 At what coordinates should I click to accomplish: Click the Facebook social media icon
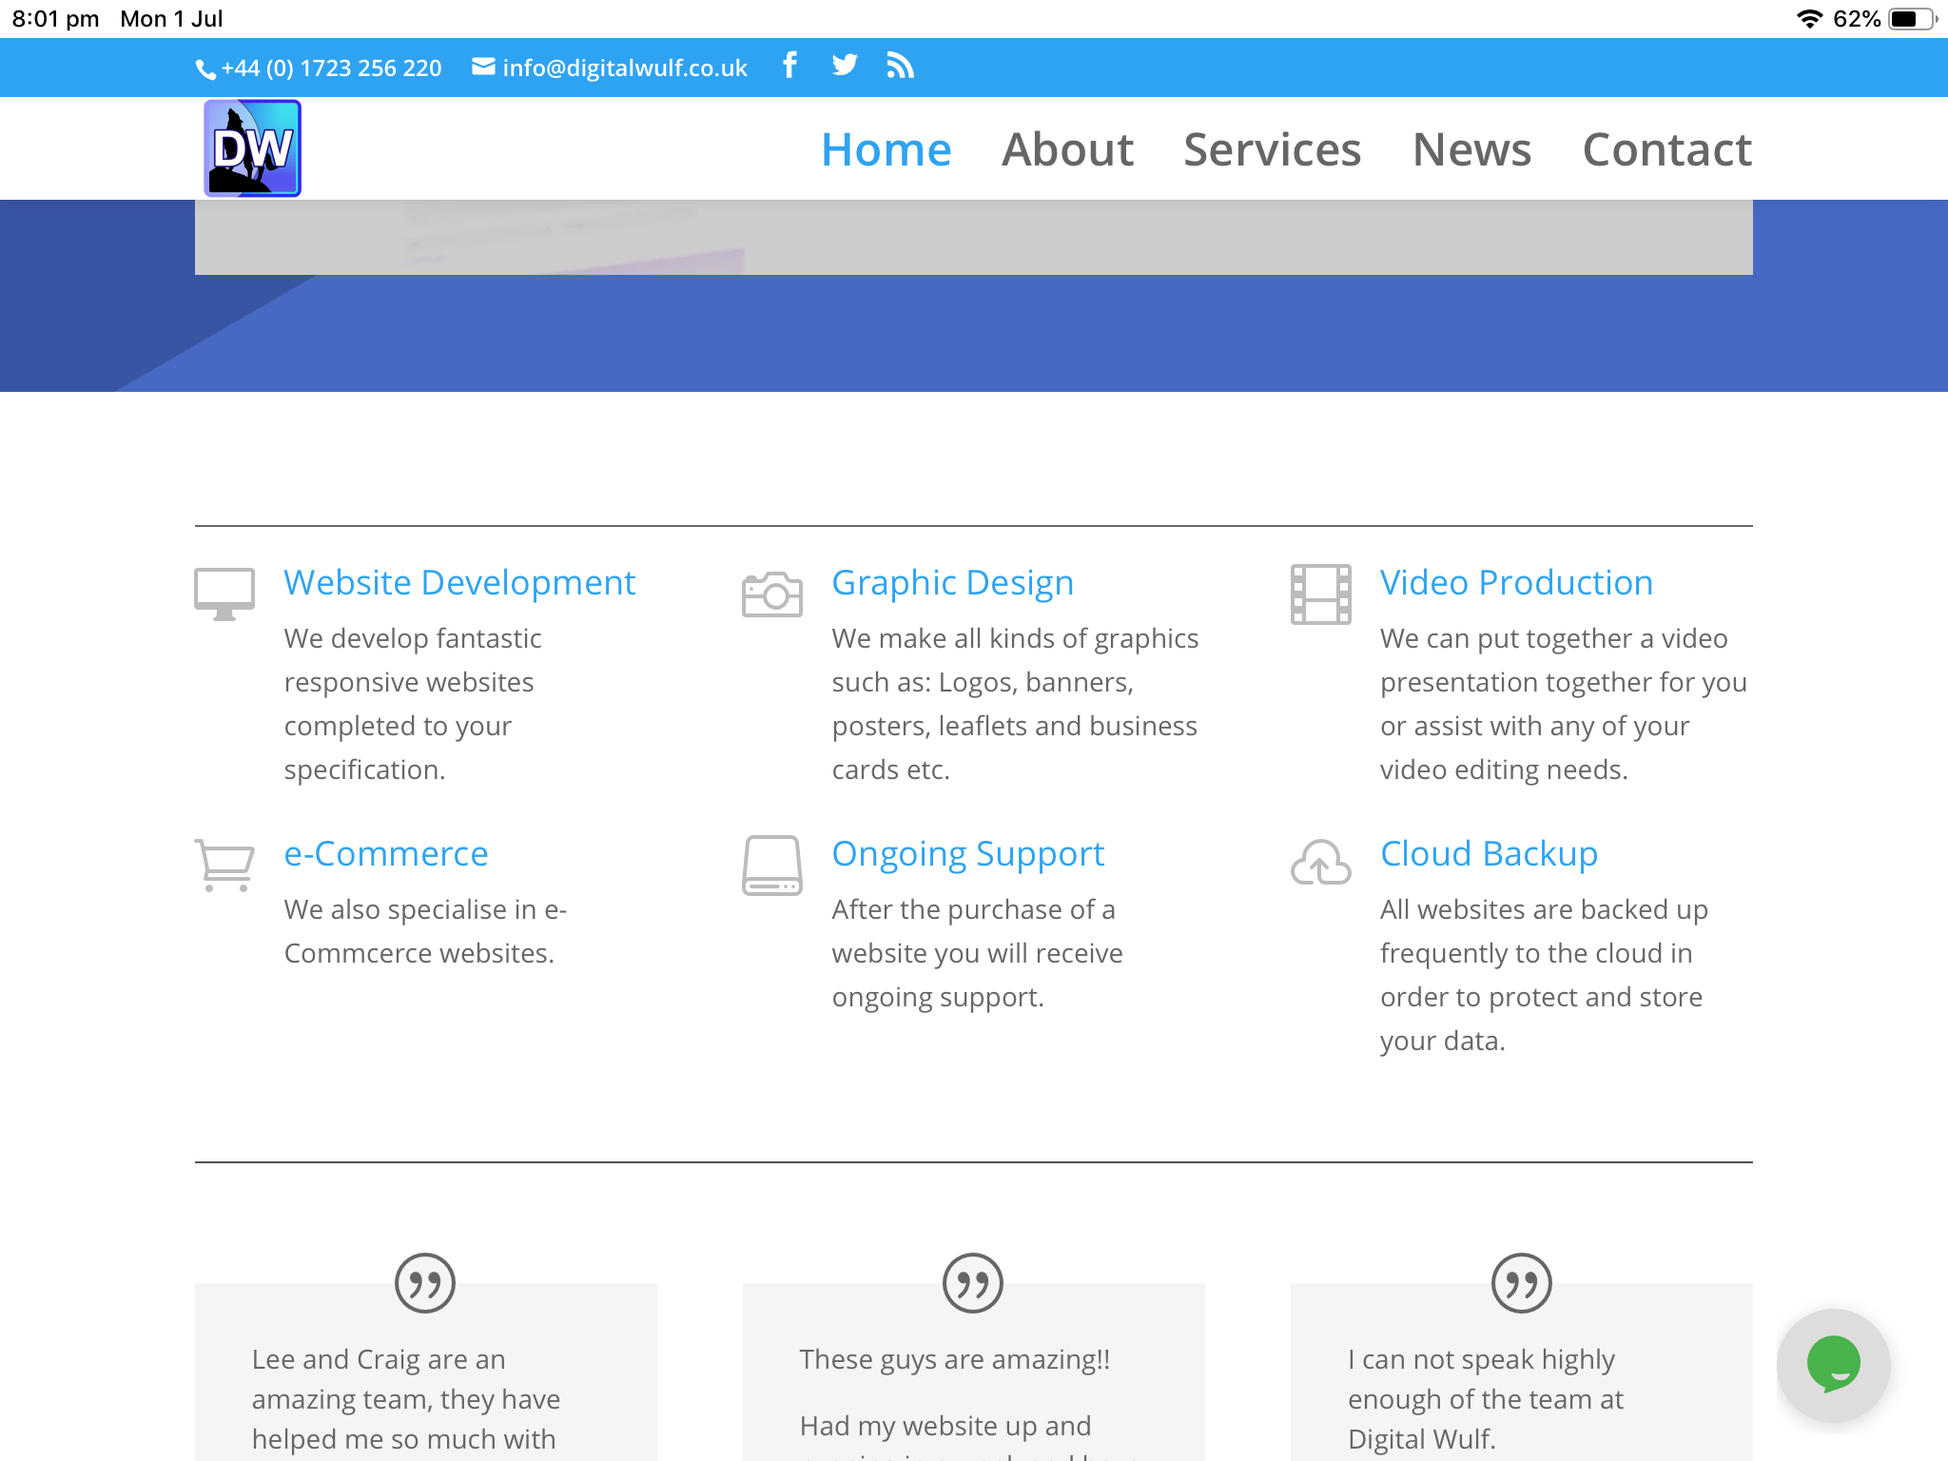pyautogui.click(x=789, y=66)
